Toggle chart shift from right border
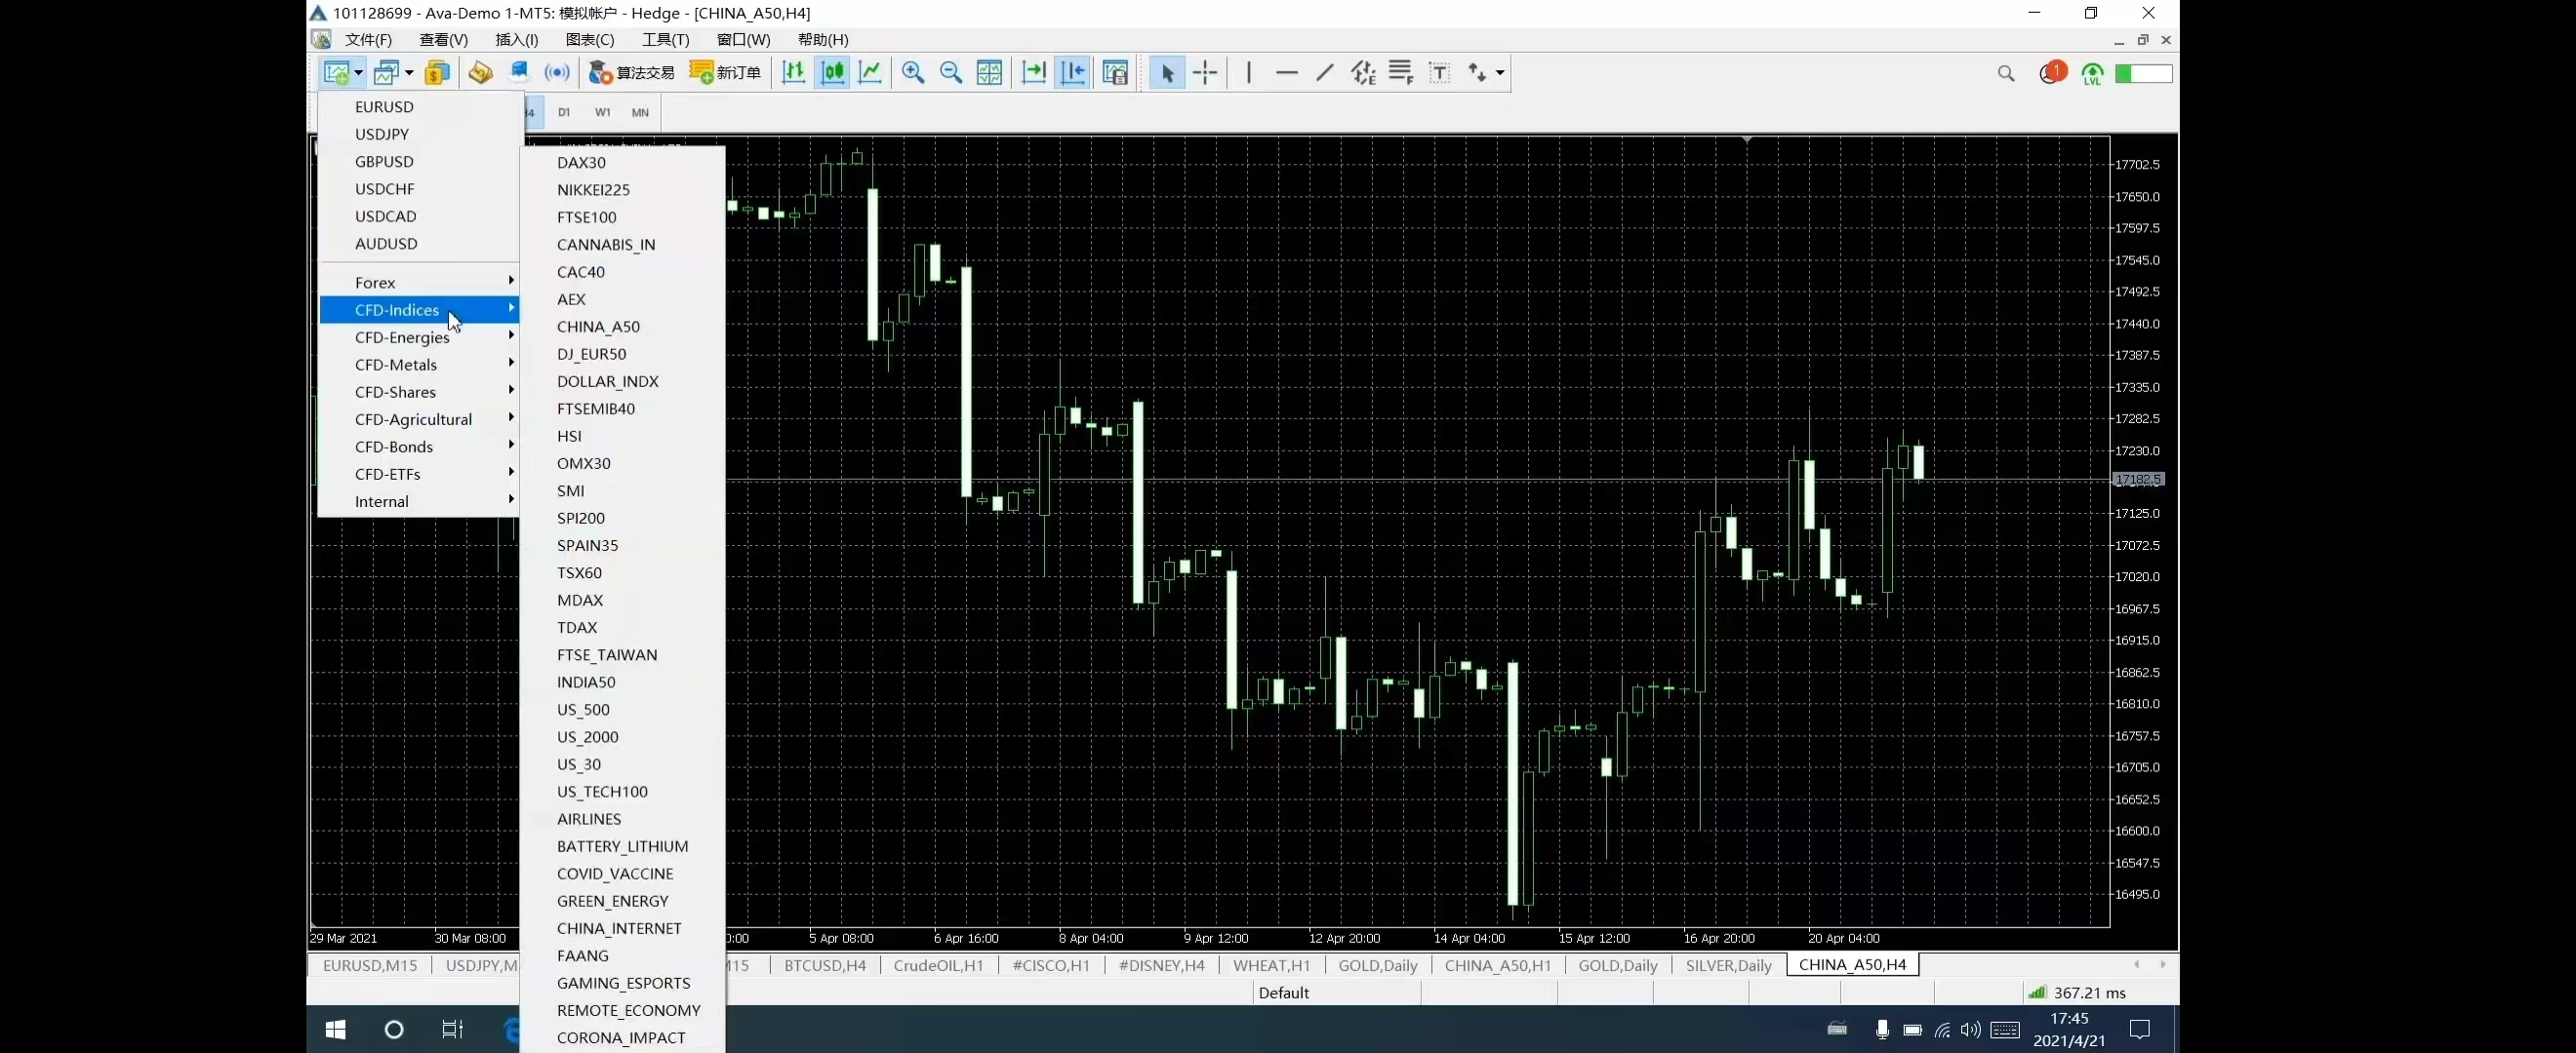This screenshot has width=2576, height=1053. coord(1072,73)
